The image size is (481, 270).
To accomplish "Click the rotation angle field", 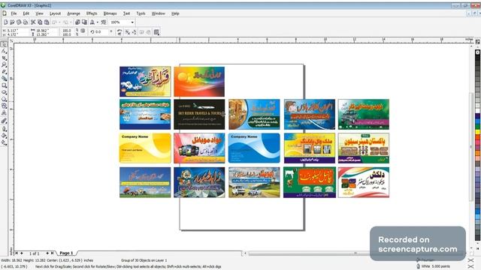I will pos(101,31).
